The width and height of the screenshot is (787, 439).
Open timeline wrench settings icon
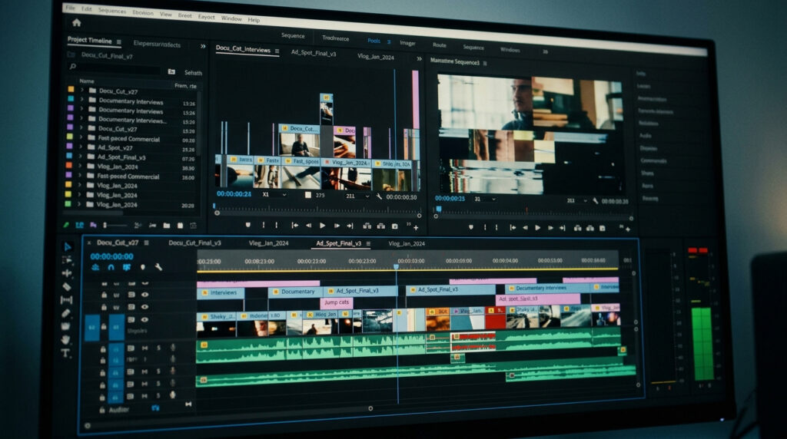[158, 268]
